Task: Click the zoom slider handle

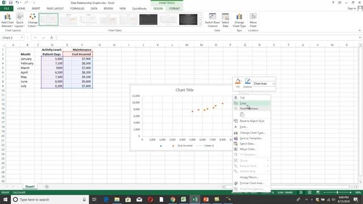Action: pyautogui.click(x=337, y=193)
